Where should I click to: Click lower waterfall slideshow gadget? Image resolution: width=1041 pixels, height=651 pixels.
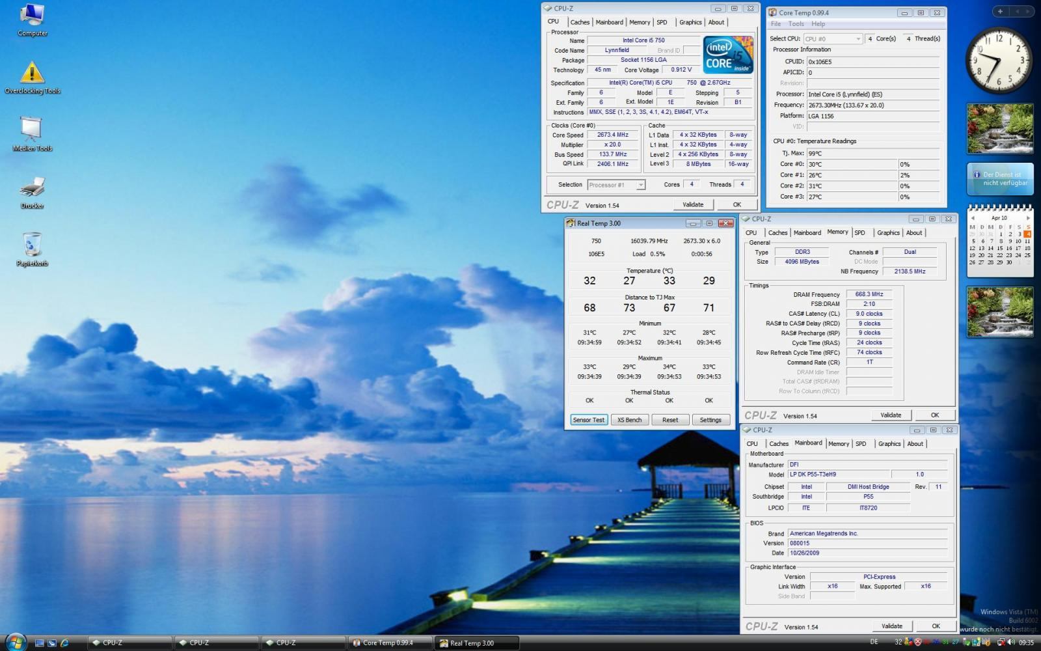[999, 312]
